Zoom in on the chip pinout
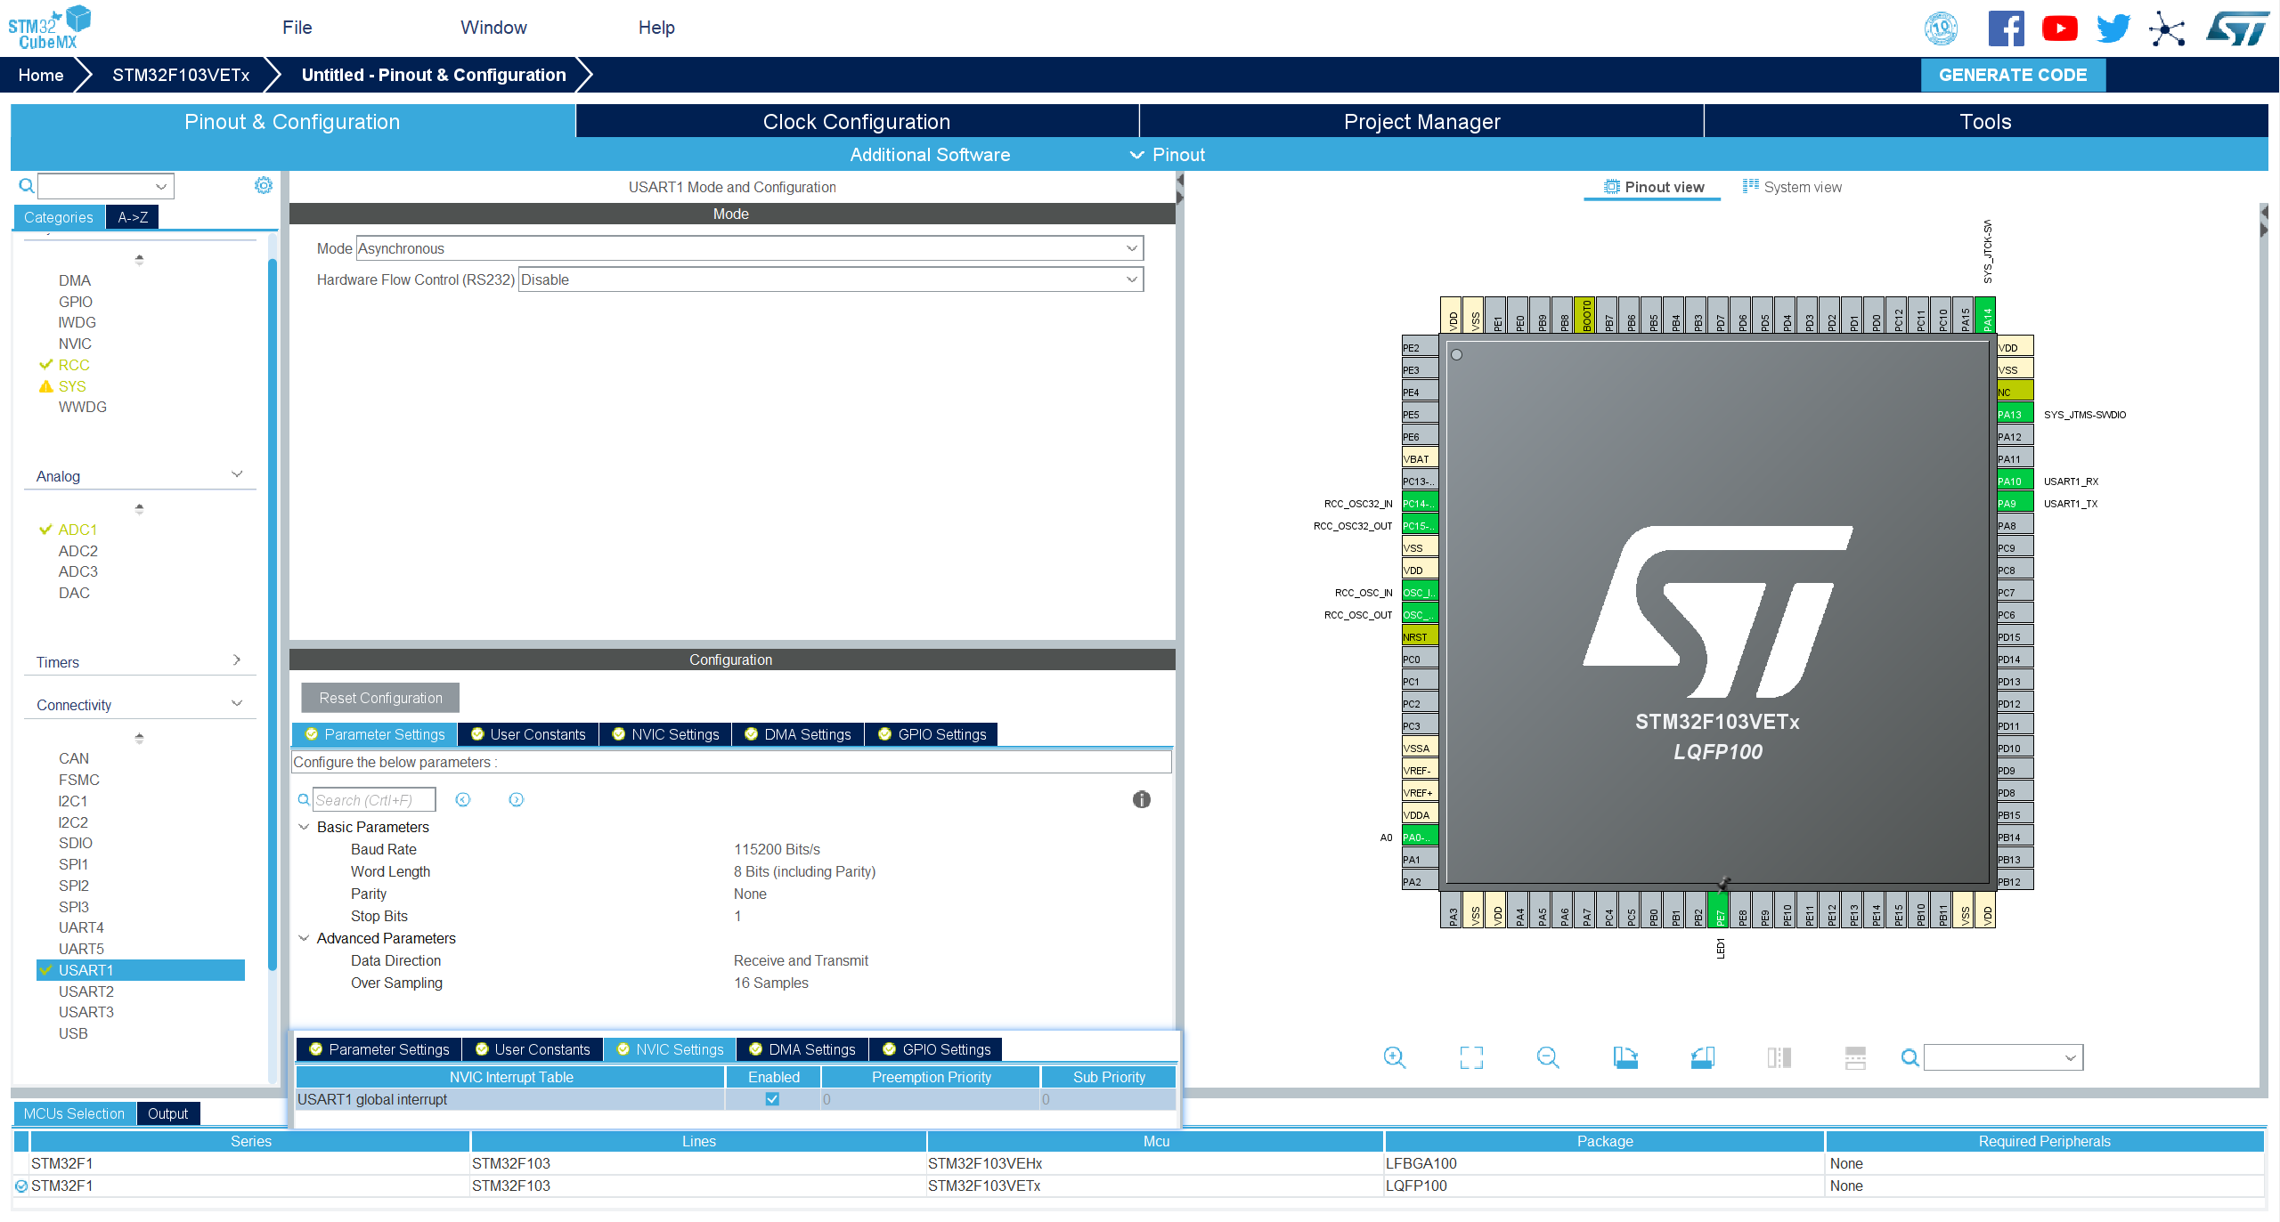Image resolution: width=2280 pixels, height=1222 pixels. pos(1394,1057)
